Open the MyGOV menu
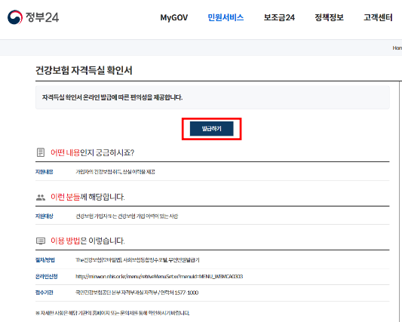402x322 pixels. pos(173,17)
